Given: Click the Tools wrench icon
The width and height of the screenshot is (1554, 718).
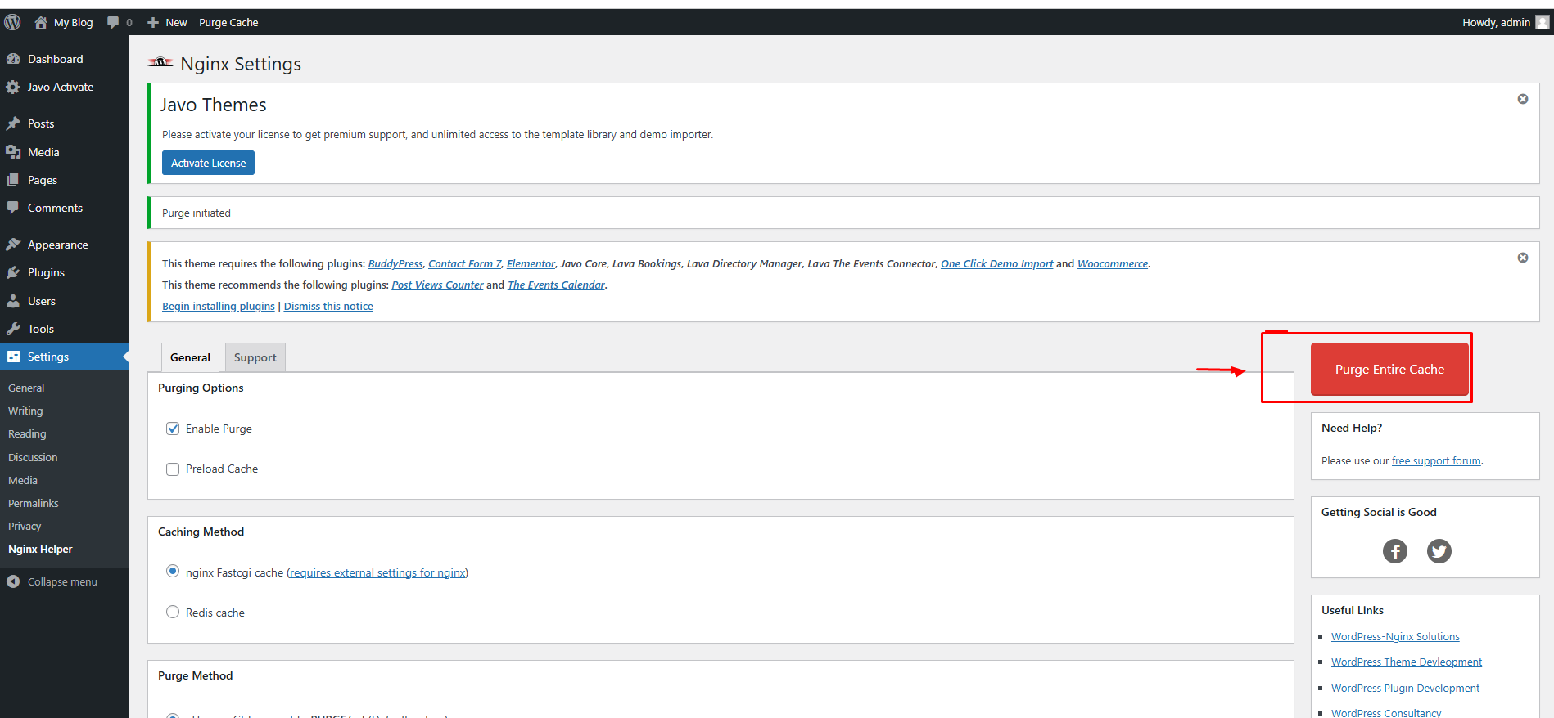Looking at the screenshot, I should (x=13, y=329).
